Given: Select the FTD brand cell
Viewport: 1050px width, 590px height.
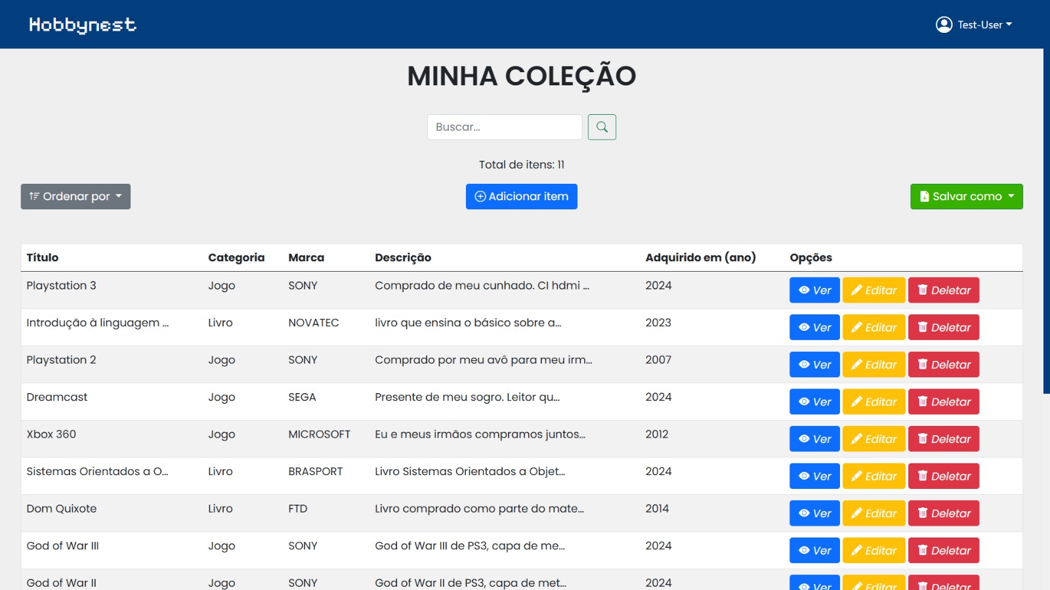Looking at the screenshot, I should [x=298, y=509].
